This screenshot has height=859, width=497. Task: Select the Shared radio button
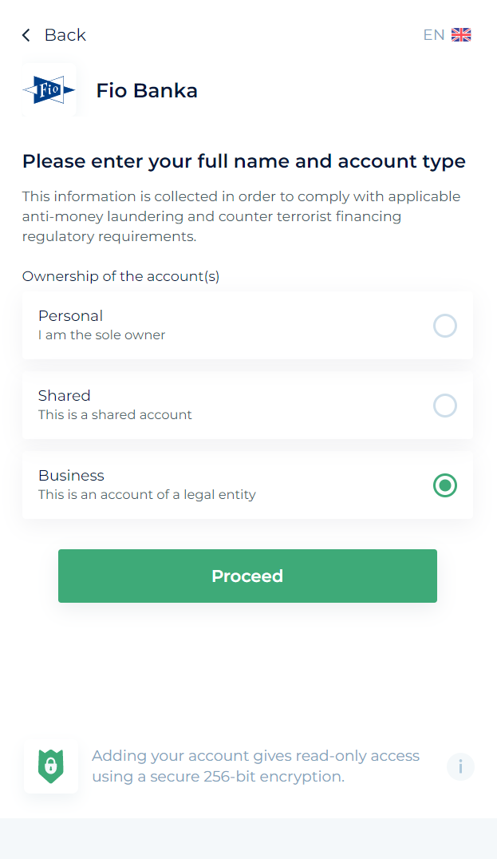pos(444,406)
